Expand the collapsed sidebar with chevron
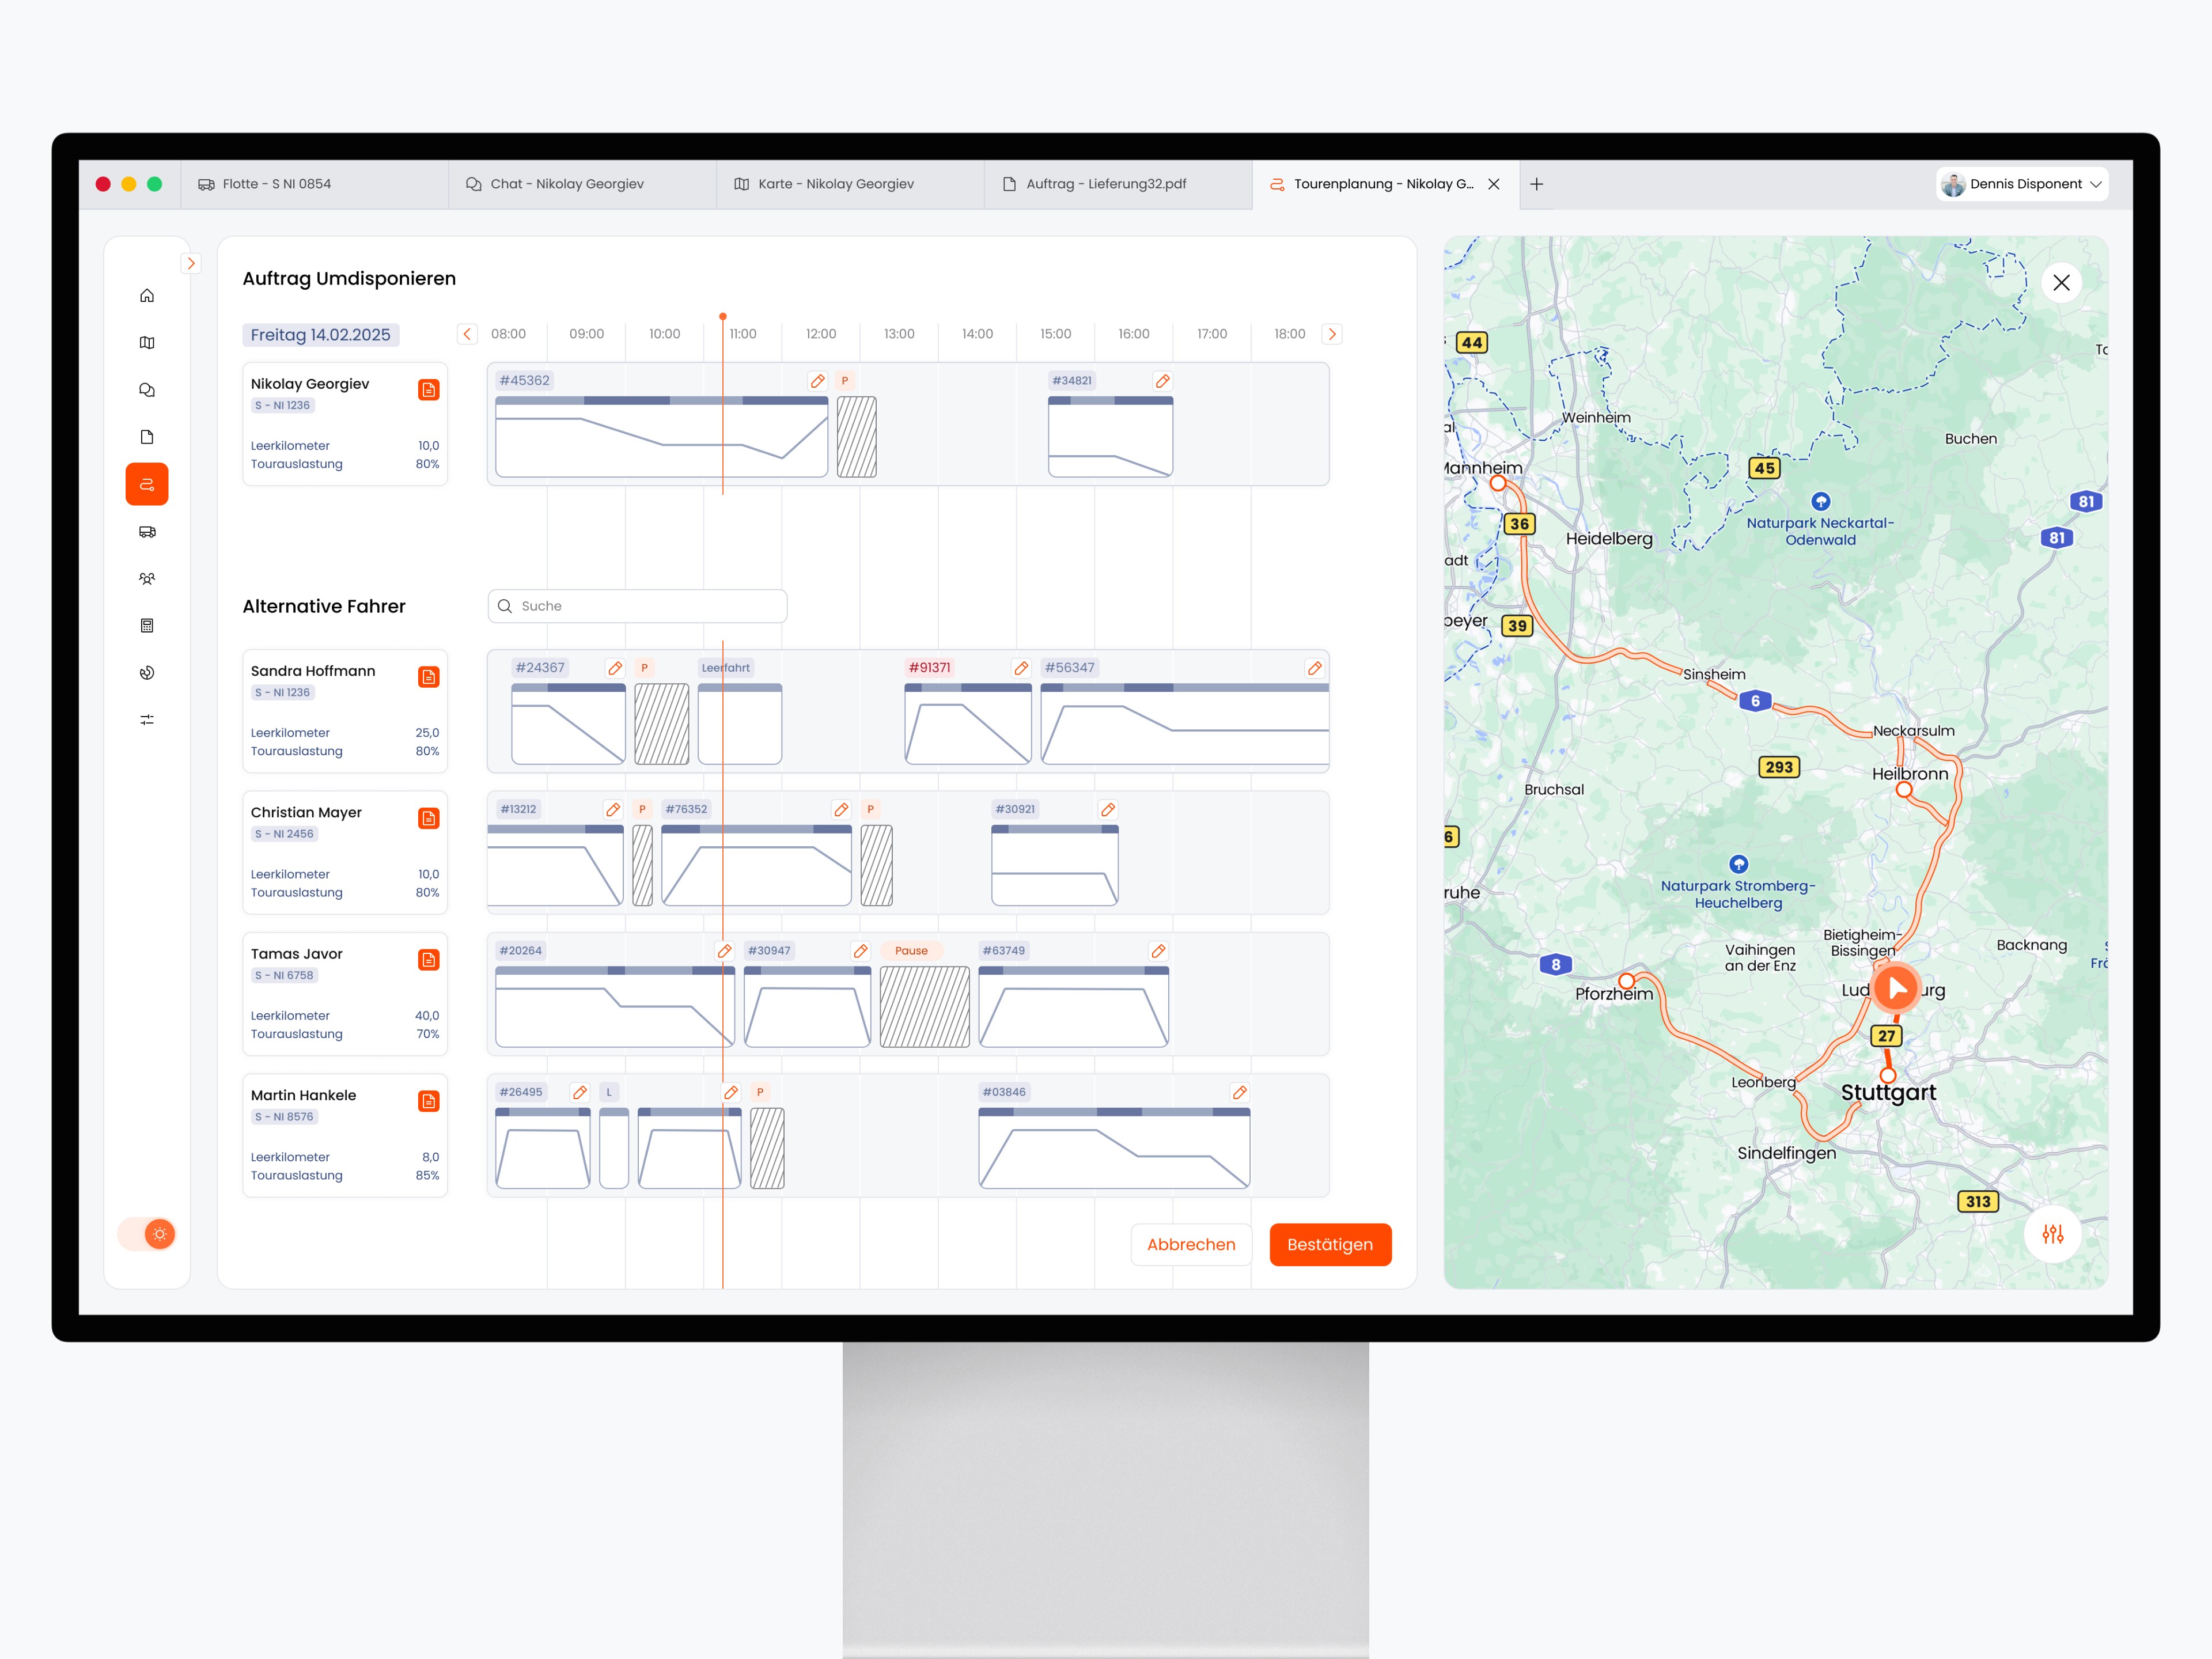Image resolution: width=2212 pixels, height=1659 pixels. pyautogui.click(x=190, y=264)
